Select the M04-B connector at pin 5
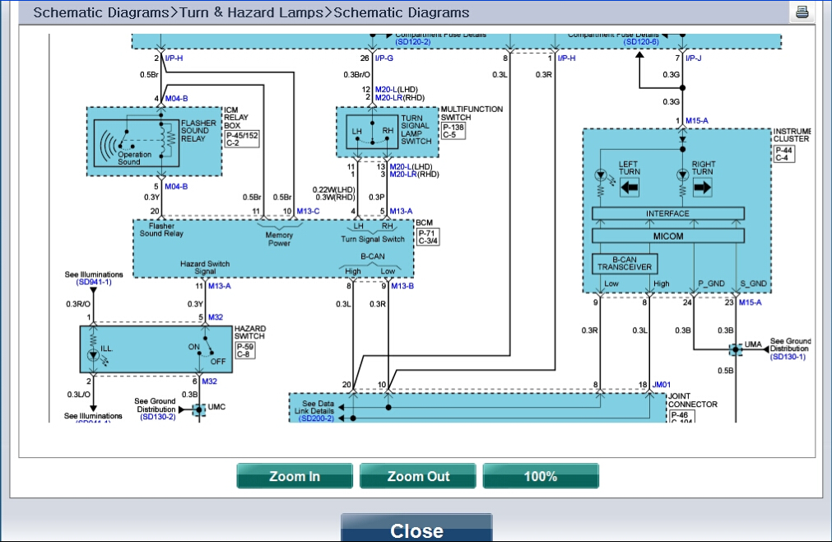 tap(176, 186)
